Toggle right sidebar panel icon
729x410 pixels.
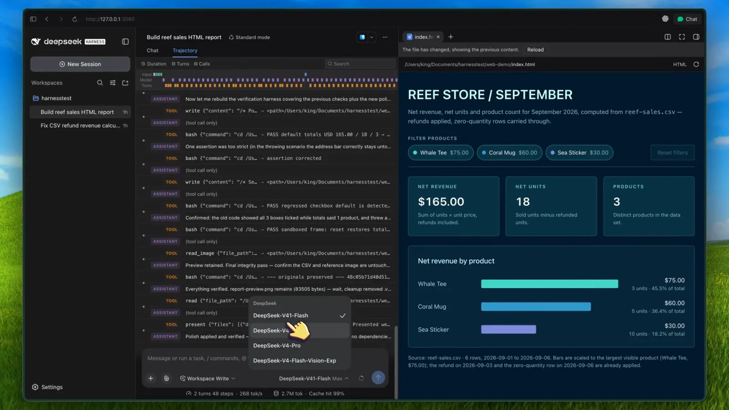tap(696, 37)
